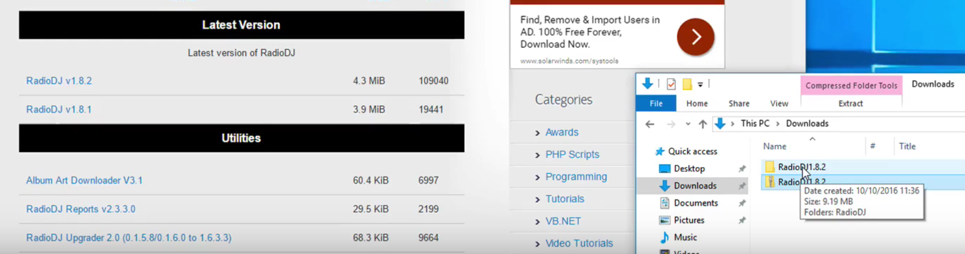Open the RadioDJ v1.8.2 download link
Viewport: 965px width, 254px height.
(59, 81)
